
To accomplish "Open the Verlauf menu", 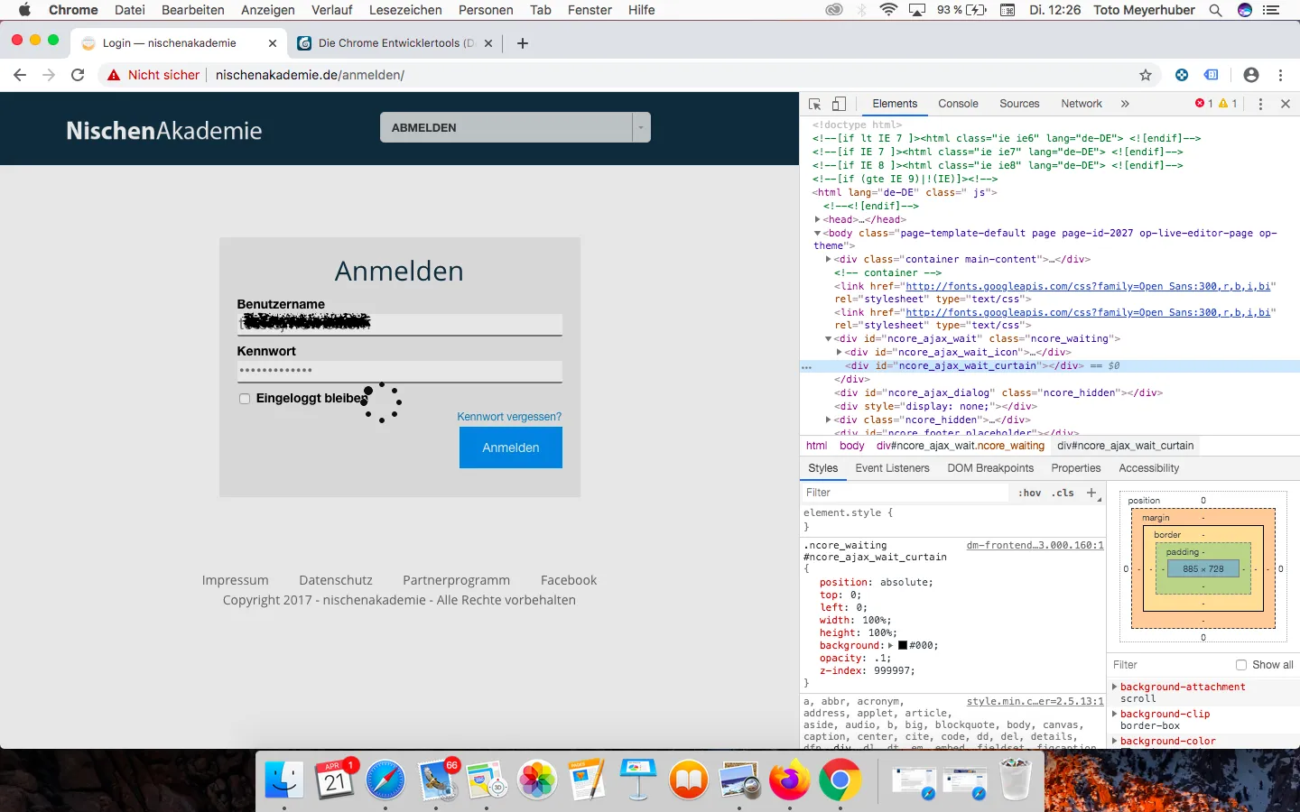I will (332, 10).
